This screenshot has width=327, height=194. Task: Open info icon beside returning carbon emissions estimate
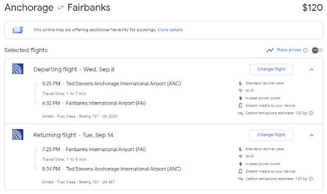click(311, 179)
